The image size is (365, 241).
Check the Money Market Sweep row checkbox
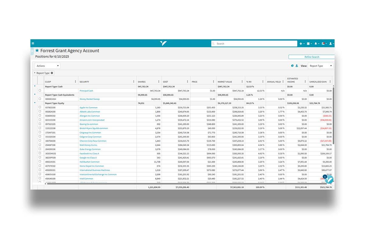[x=40, y=99]
